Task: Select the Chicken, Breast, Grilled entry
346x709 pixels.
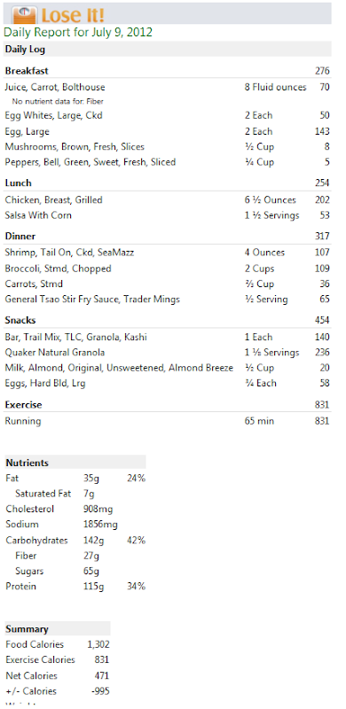Action: click(167, 200)
